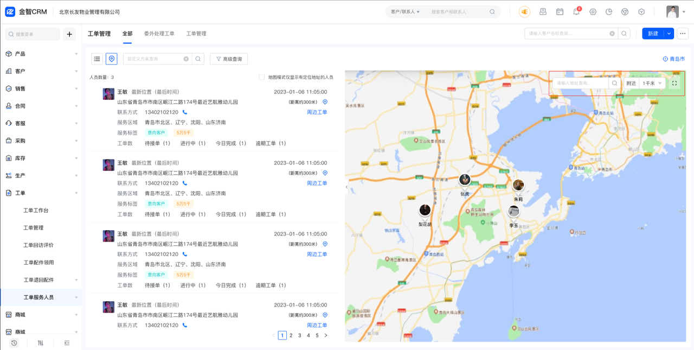This screenshot has width=694, height=350.
Task: Click the 附近 button on map
Action: (x=631, y=83)
